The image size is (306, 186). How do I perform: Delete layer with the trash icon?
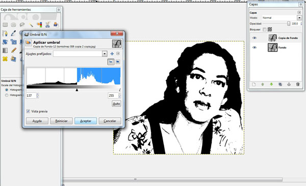(298, 84)
